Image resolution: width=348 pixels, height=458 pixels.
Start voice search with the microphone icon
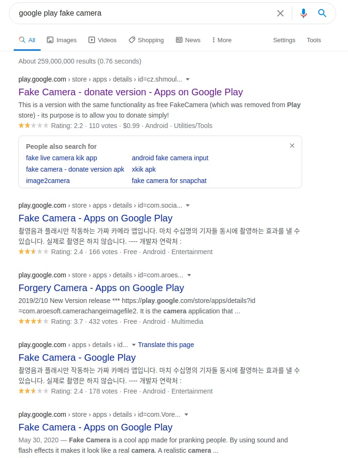click(x=304, y=13)
